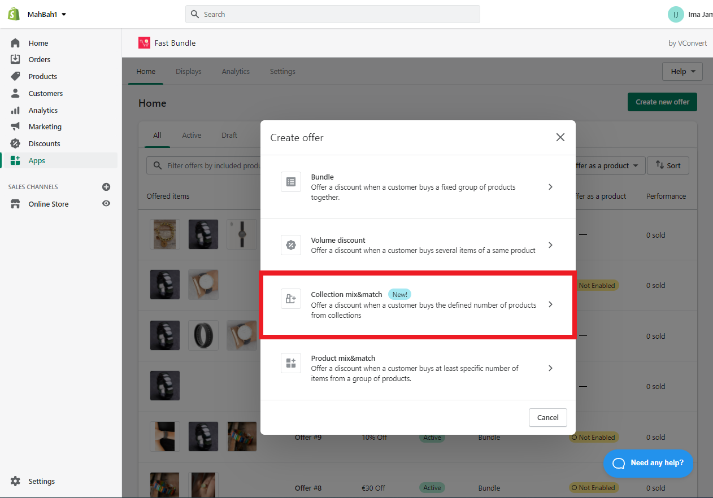713x498 pixels.
Task: View online store with eye icon
Action: [x=106, y=204]
